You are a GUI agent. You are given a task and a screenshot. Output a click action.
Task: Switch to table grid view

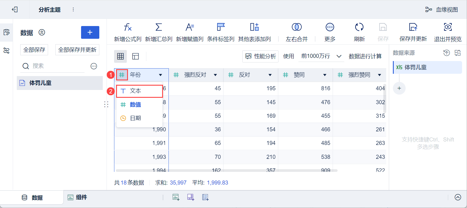coord(120,56)
